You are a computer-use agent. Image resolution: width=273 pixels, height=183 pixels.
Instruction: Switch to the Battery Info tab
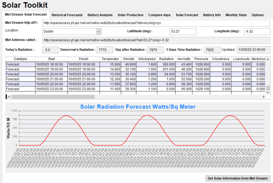click(x=212, y=15)
